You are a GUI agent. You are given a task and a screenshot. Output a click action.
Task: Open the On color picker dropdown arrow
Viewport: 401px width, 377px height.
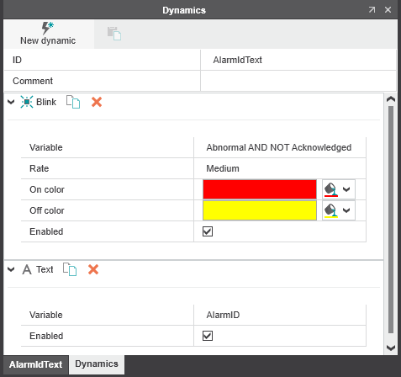(x=346, y=189)
